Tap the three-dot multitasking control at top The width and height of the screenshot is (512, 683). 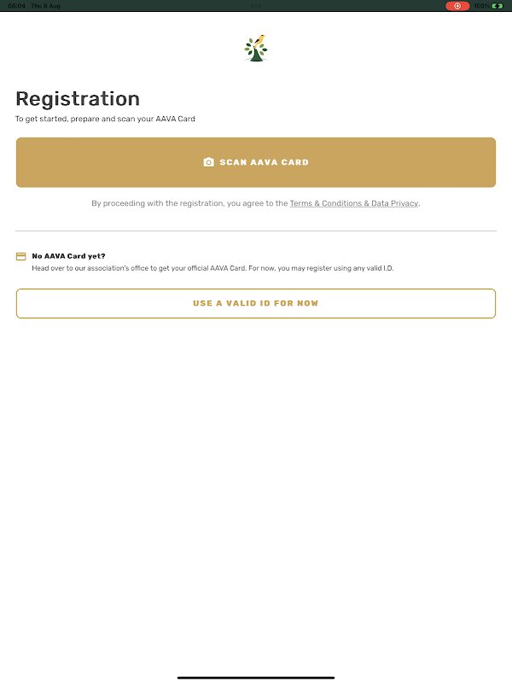point(256,5)
